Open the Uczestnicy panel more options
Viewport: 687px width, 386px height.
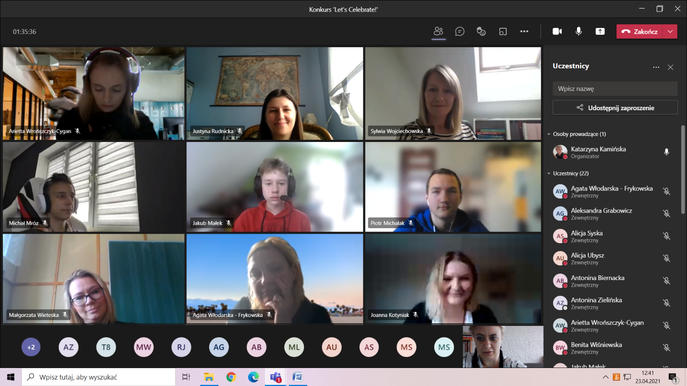[656, 67]
